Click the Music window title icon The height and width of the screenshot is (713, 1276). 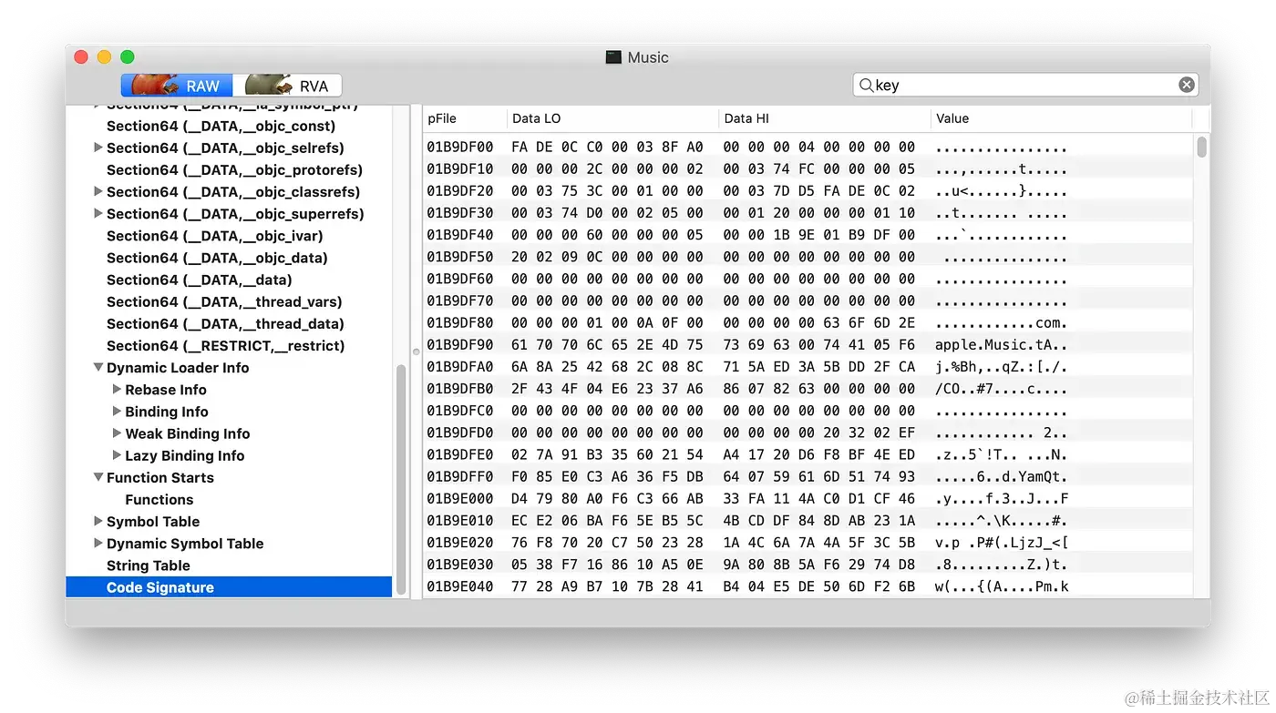614,57
